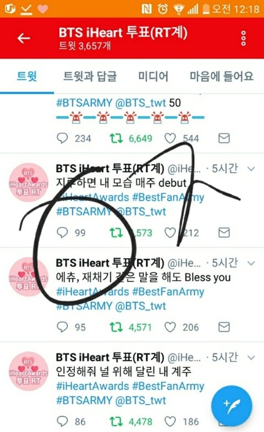
Task: Like the tweet with 544 hearts
Action: (170, 138)
